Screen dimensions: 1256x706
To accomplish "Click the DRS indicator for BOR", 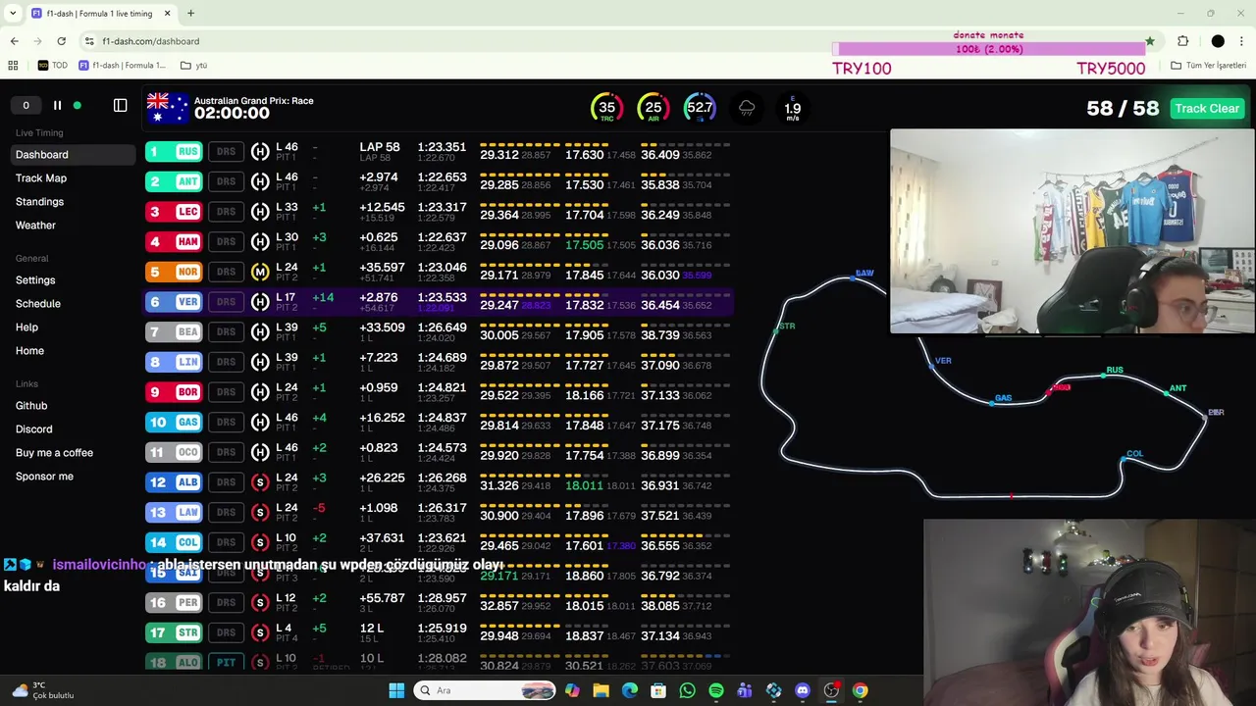I will 226,392.
